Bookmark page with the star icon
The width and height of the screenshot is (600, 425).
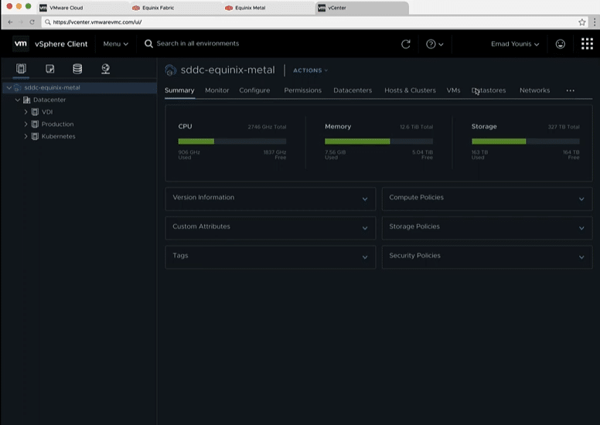pos(582,22)
